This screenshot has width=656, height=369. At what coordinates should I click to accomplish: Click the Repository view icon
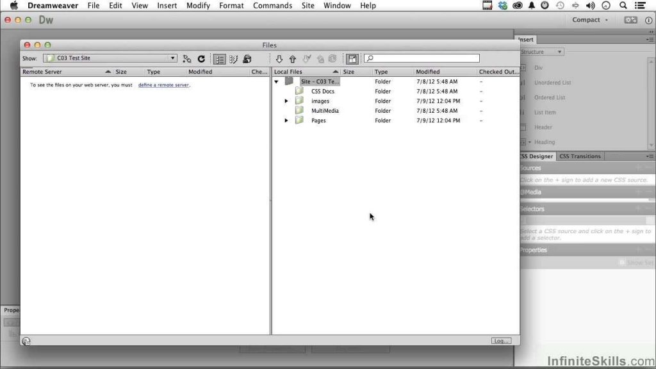coord(247,59)
